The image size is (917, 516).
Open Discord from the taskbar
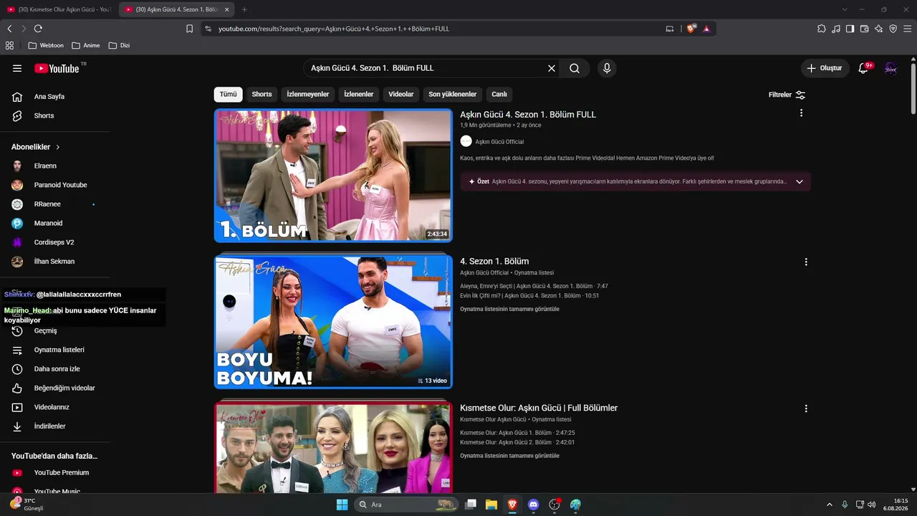tap(533, 505)
